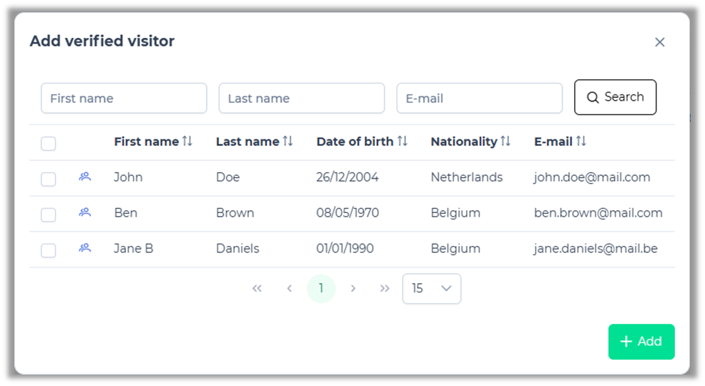
Task: Click the visitor icon in Jane B's row
Action: pos(85,248)
